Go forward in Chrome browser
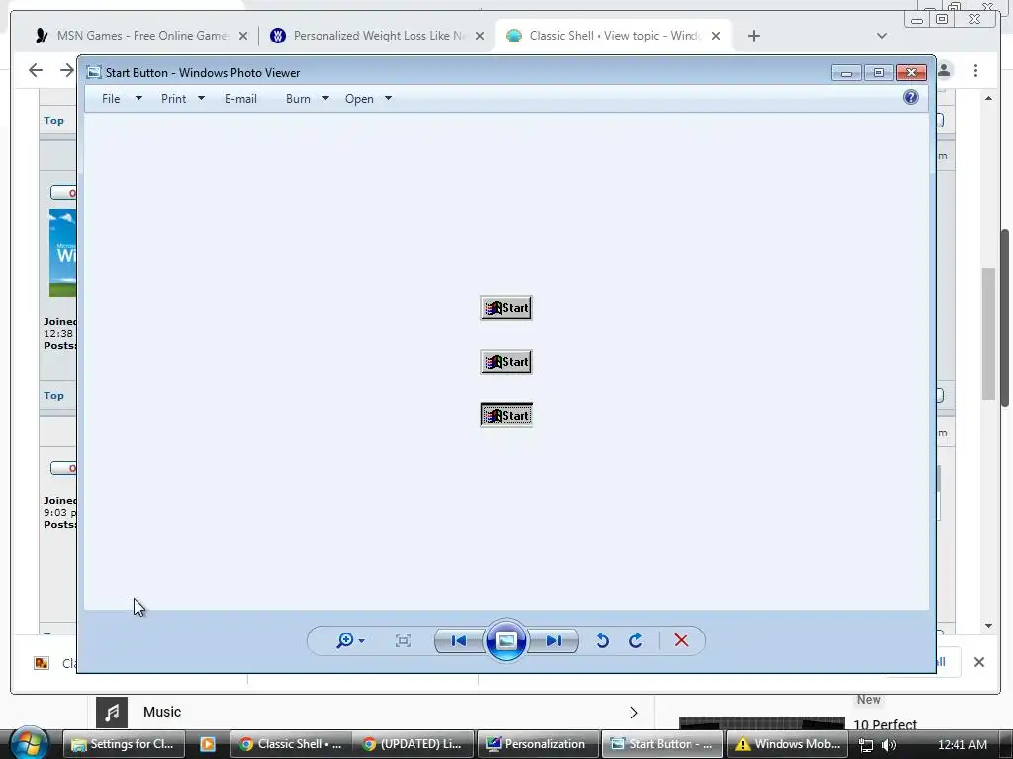 tap(67, 70)
